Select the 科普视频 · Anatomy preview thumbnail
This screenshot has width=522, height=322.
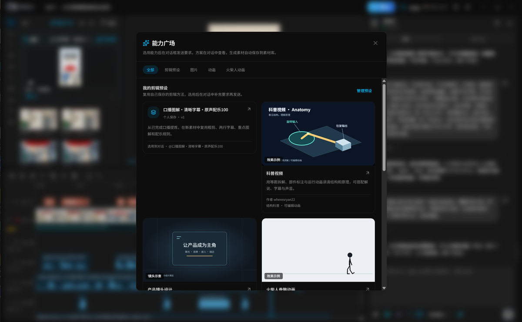pyautogui.click(x=318, y=134)
